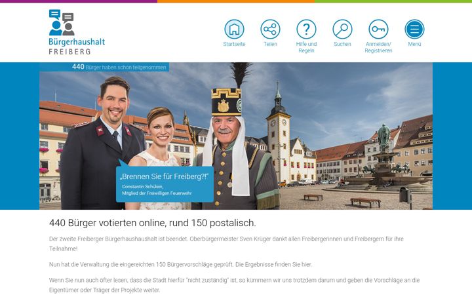
Task: Click the paragraph starting 'Wenn Sie nun auch öfter lesen'
Action: 234,285
